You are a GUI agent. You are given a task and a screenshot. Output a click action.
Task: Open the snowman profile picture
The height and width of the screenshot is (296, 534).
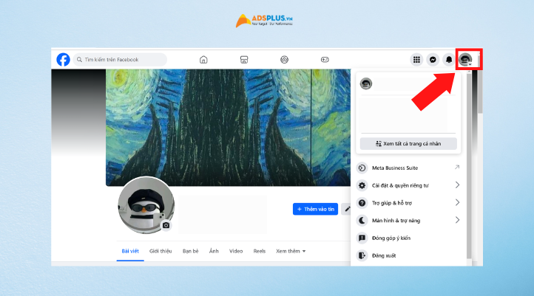(146, 205)
